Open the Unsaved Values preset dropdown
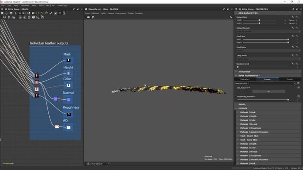The height and width of the screenshot is (170, 303). click(265, 84)
